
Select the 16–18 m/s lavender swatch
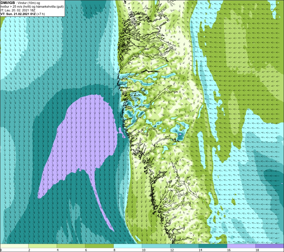point(241,246)
